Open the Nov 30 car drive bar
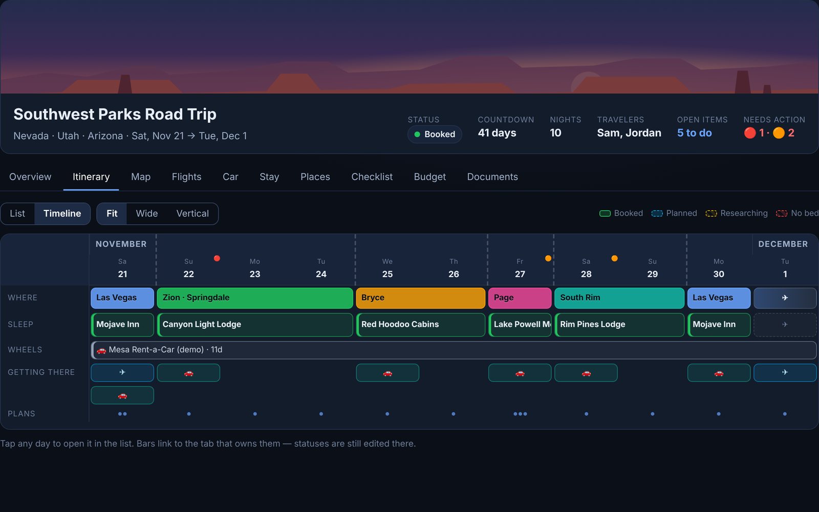This screenshot has height=512, width=819. pos(719,373)
